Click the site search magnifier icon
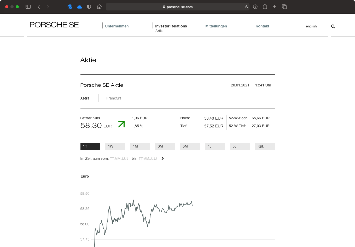355x247 pixels. tap(333, 26)
